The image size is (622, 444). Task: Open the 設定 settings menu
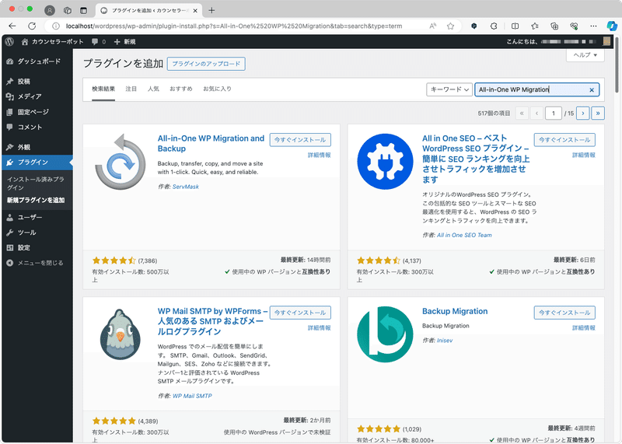point(37,247)
